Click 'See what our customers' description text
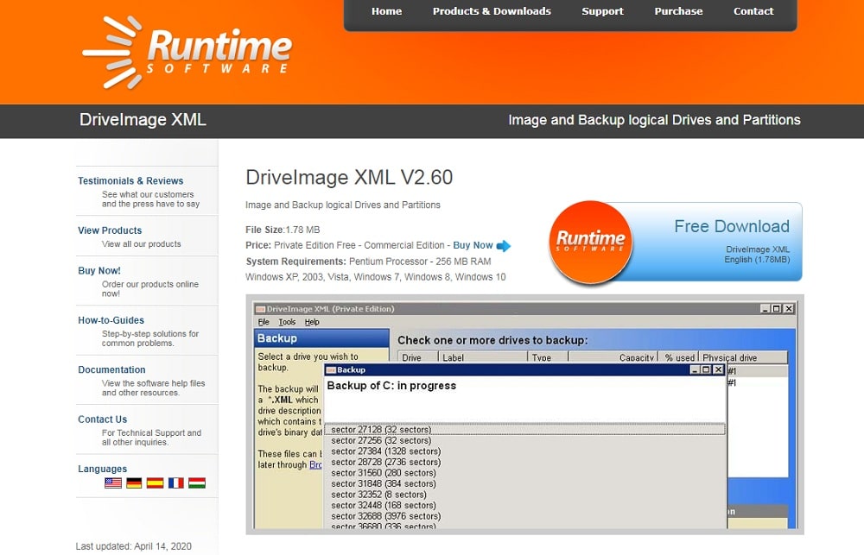This screenshot has width=864, height=555. tap(150, 199)
